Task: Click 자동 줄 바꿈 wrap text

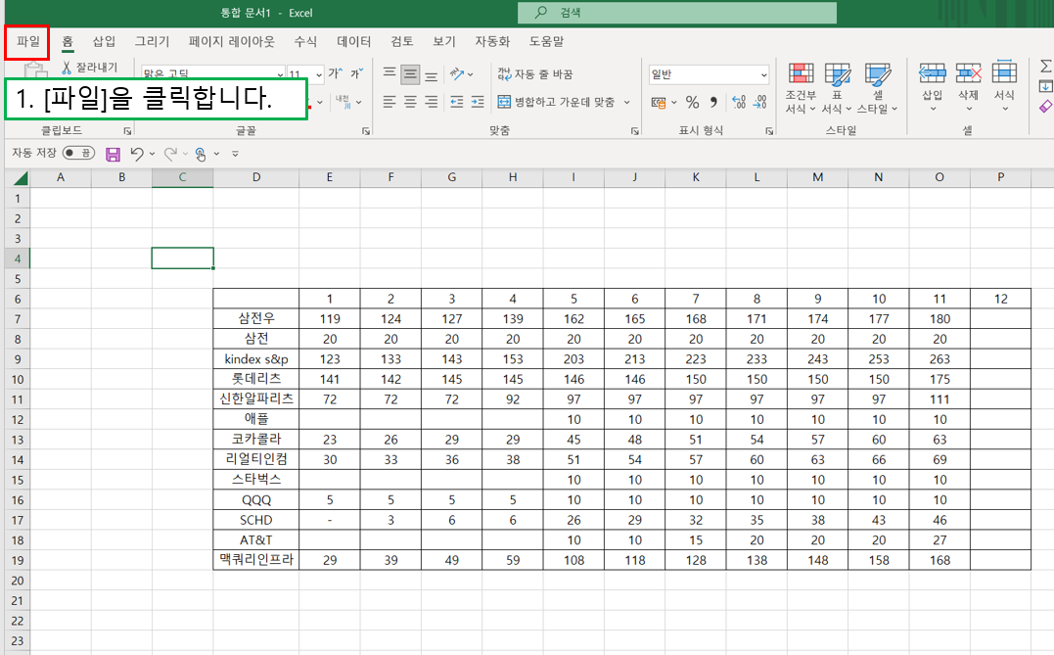Action: tap(535, 74)
